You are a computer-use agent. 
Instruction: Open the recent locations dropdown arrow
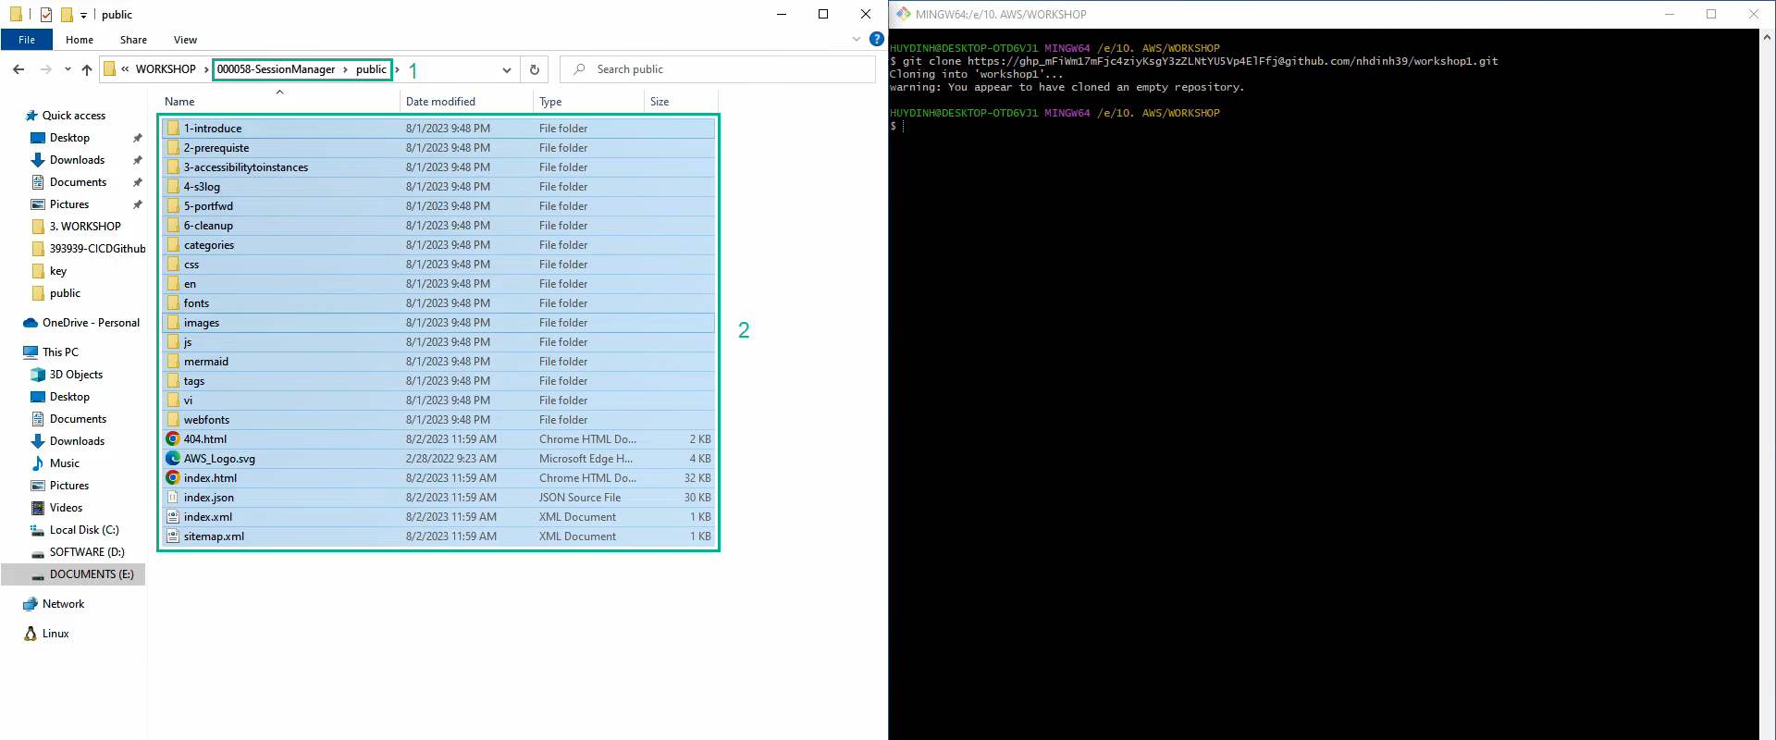point(68,69)
